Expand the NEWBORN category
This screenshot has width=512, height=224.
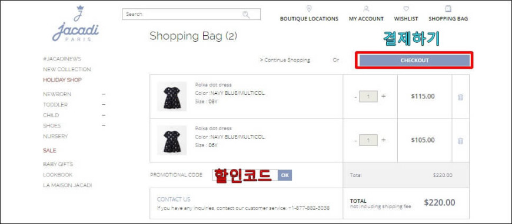(x=104, y=94)
